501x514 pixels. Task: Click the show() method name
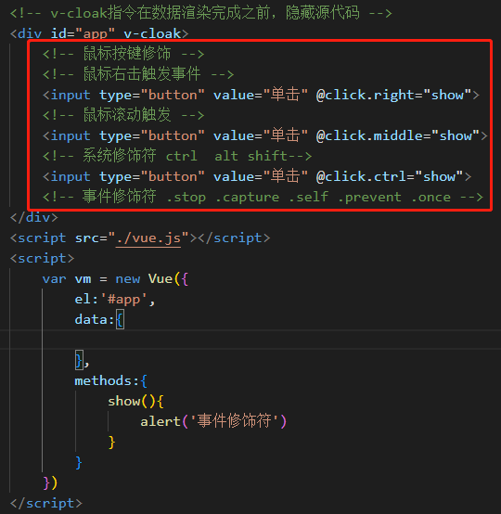click(x=124, y=401)
